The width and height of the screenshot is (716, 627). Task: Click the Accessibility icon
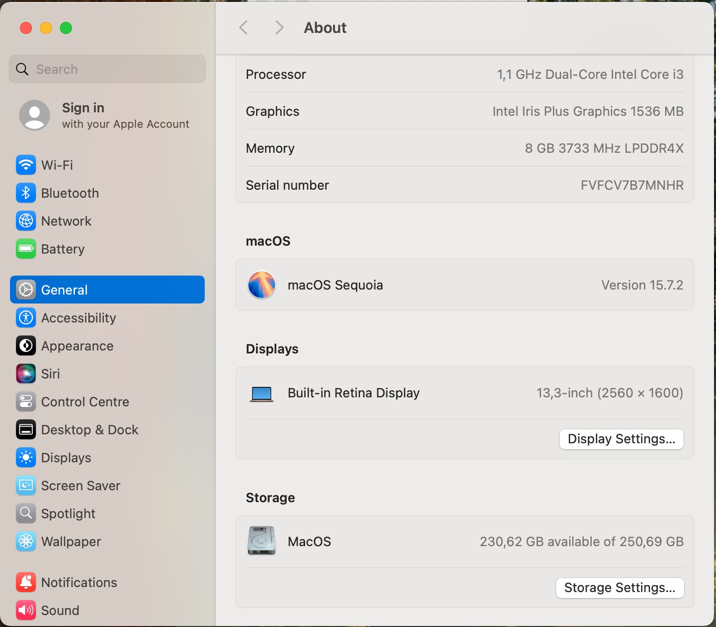coord(26,317)
